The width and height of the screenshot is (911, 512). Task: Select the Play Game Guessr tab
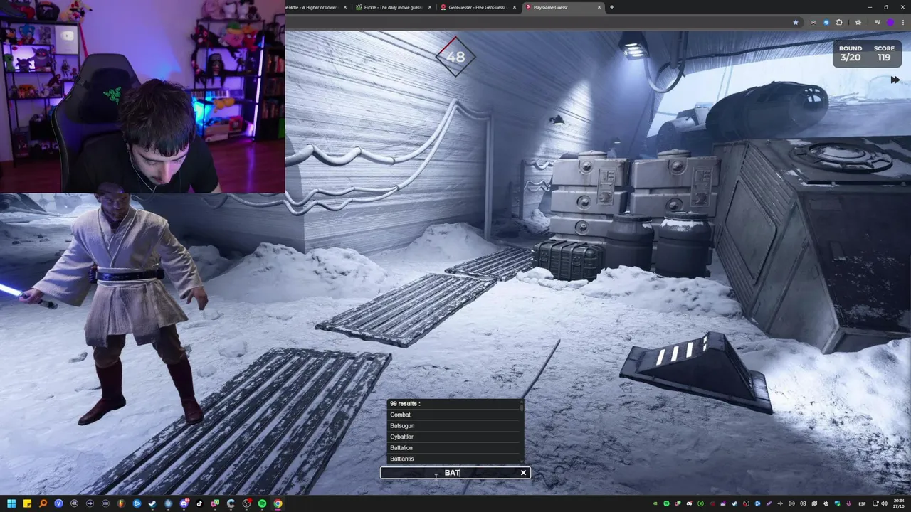coord(562,7)
